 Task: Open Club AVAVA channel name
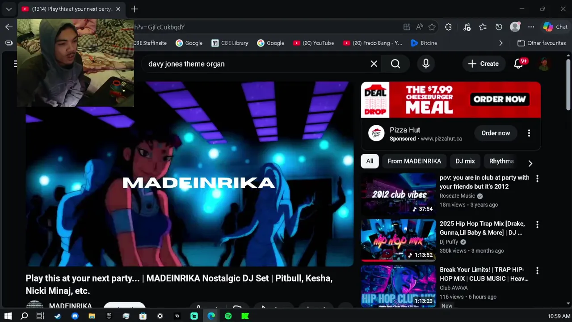click(x=454, y=288)
